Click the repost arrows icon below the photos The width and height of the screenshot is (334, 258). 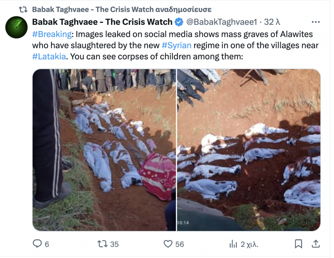pyautogui.click(x=102, y=244)
